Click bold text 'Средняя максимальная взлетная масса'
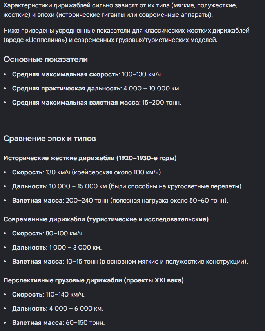The width and height of the screenshot is (265, 331). (x=76, y=103)
